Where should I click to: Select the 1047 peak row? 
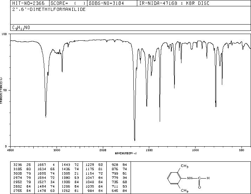(x=94, y=178)
